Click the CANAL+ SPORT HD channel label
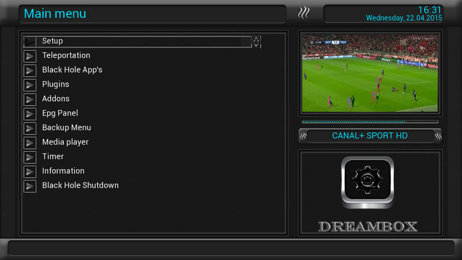The height and width of the screenshot is (260, 462). tap(370, 136)
